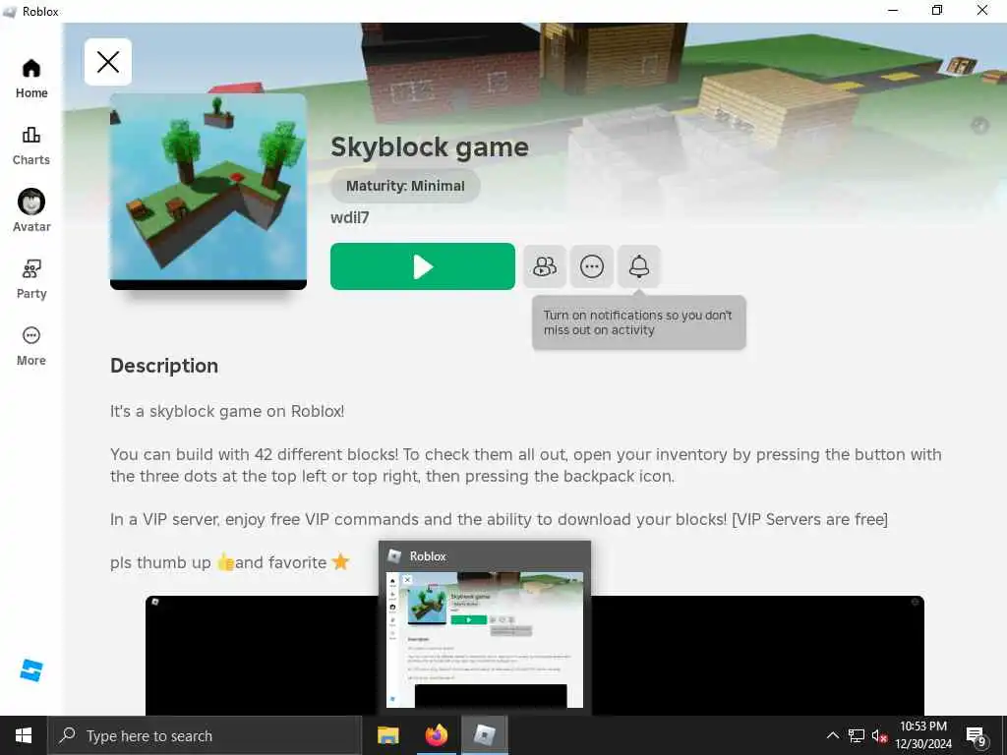Open network status in system tray
The image size is (1007, 755).
(x=857, y=735)
